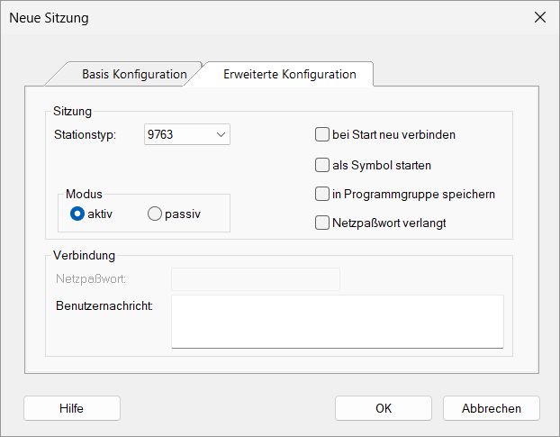
Task: Choose the 'passiv' mode radio button
Action: click(x=155, y=214)
